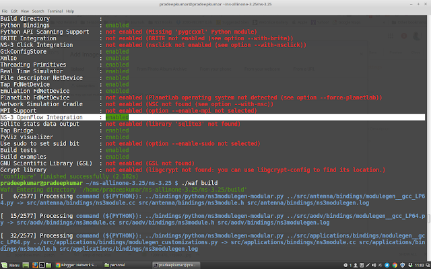This screenshot has width=431, height=269.
Task: Click the 'Network Simulation Cradle' label
Action: [42, 104]
